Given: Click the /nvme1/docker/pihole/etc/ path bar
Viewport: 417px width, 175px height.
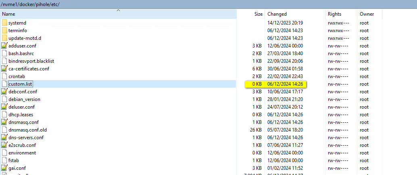Looking at the screenshot, I should tap(208, 4).
